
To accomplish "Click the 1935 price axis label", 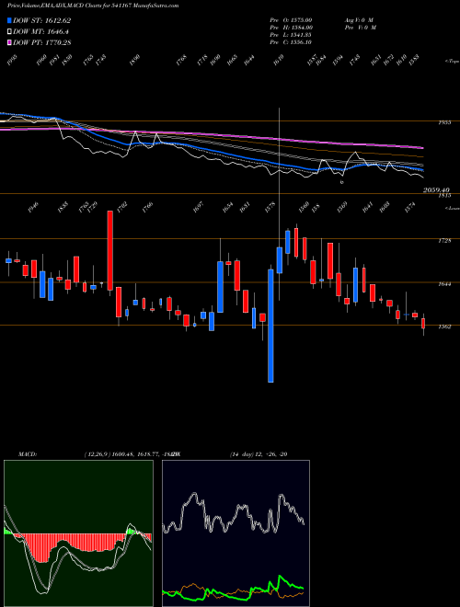I will coord(444,122).
